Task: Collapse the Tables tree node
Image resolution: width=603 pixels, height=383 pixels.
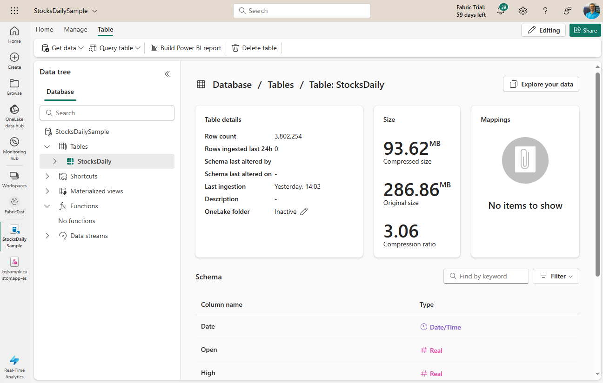Action: point(47,146)
